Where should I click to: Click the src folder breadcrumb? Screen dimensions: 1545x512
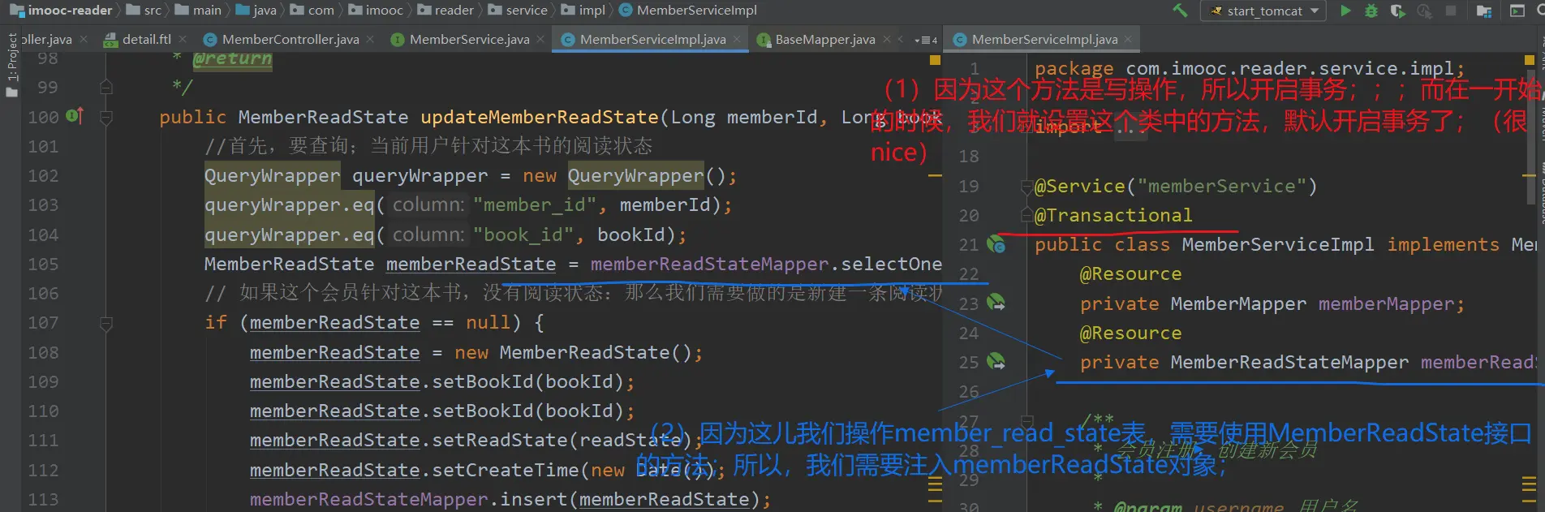click(144, 11)
